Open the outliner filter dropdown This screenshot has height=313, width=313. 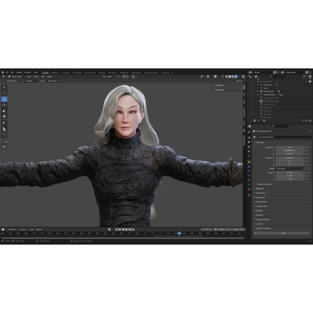point(305,77)
